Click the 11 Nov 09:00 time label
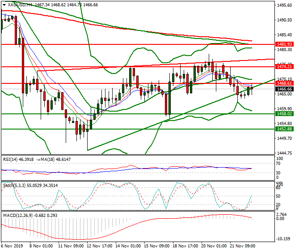 pyautogui.click(x=71, y=246)
